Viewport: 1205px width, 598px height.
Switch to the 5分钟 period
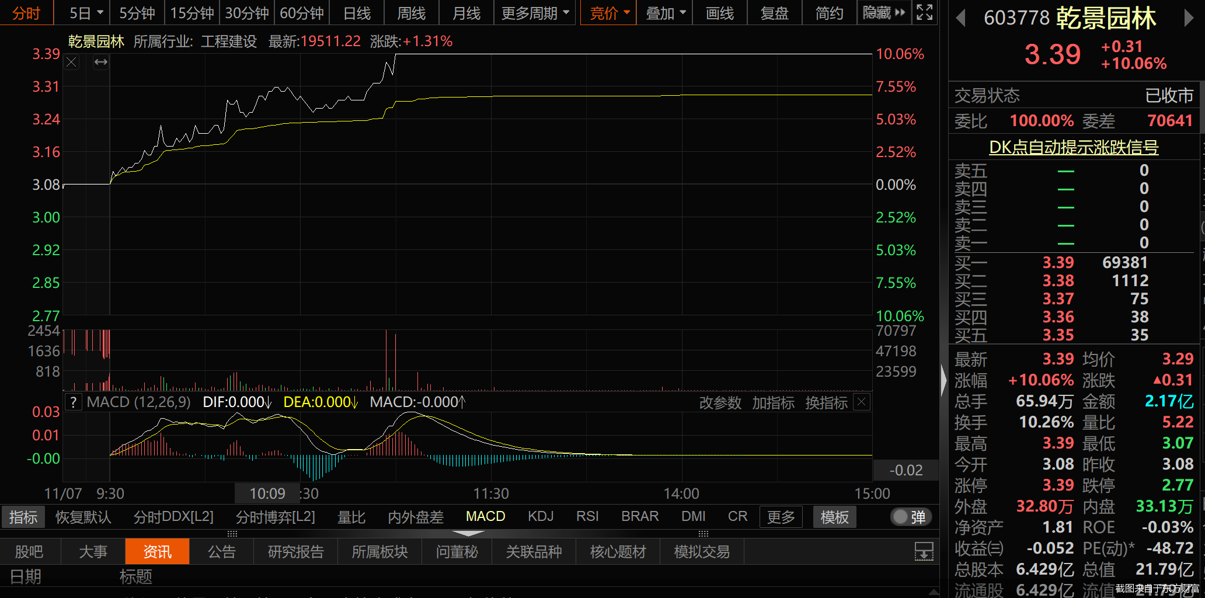137,13
